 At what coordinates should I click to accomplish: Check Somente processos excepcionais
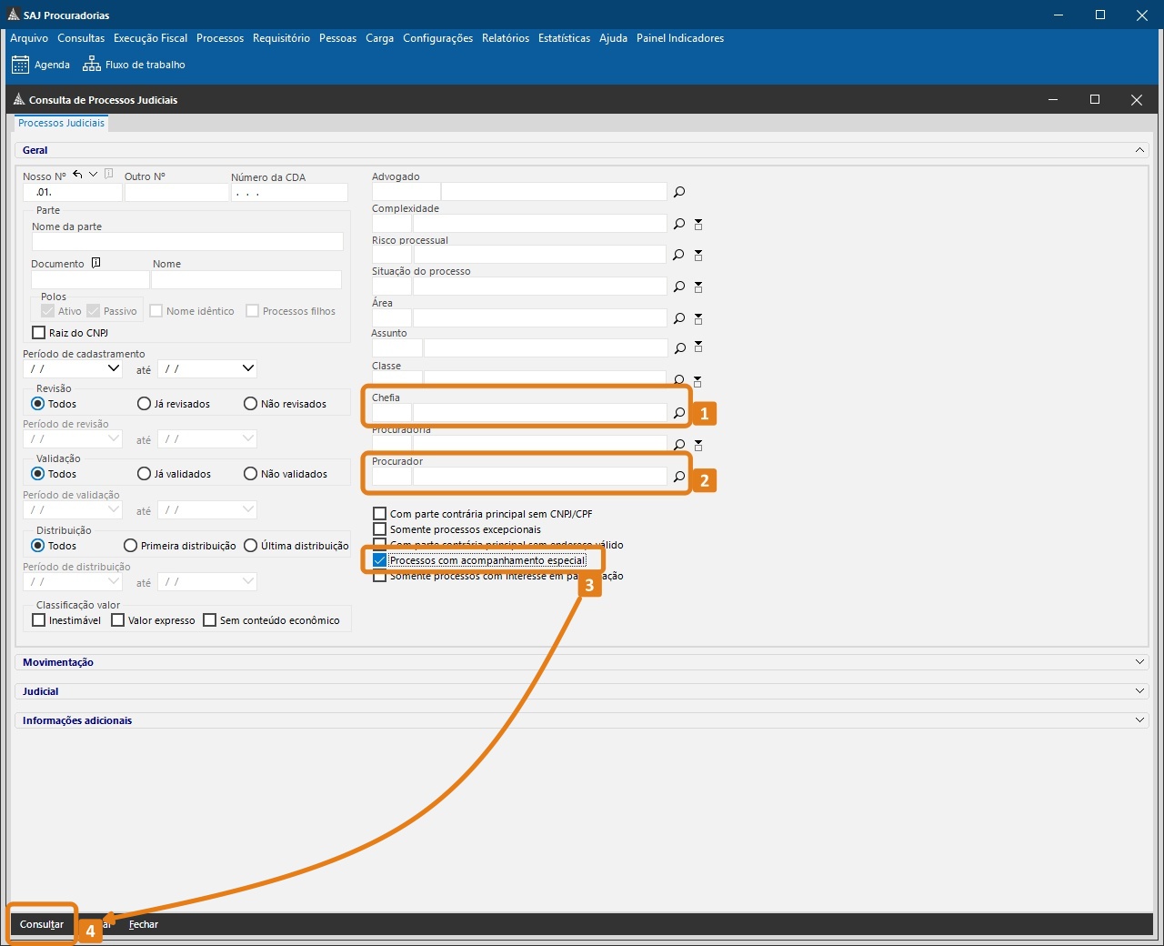[380, 529]
